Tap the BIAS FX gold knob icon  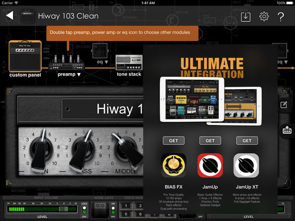[174, 165]
